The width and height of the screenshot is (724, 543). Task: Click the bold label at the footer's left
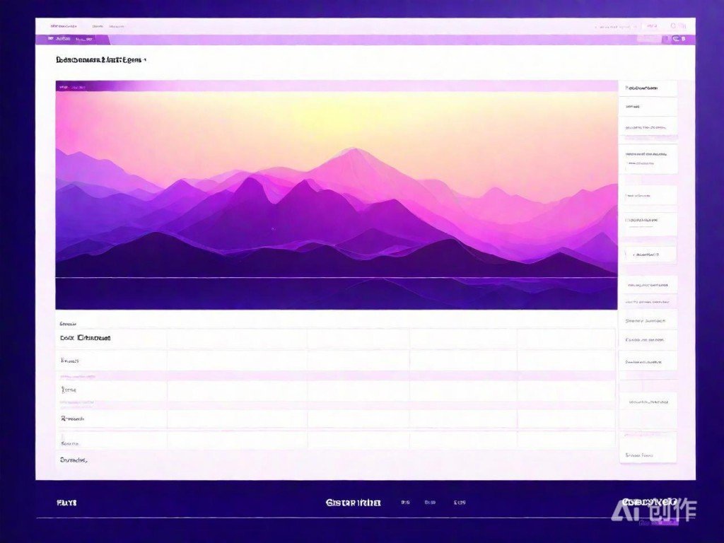[x=66, y=503]
